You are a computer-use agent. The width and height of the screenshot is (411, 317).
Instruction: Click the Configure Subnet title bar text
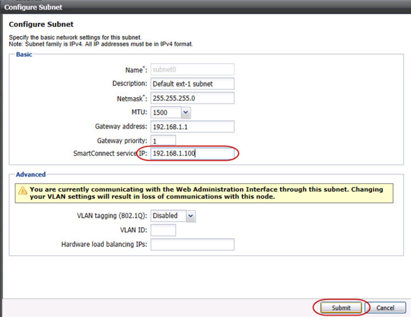(x=33, y=7)
